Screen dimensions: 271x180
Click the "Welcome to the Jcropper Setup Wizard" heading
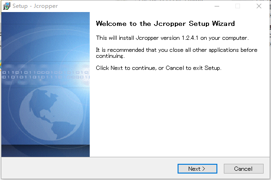[165, 24]
